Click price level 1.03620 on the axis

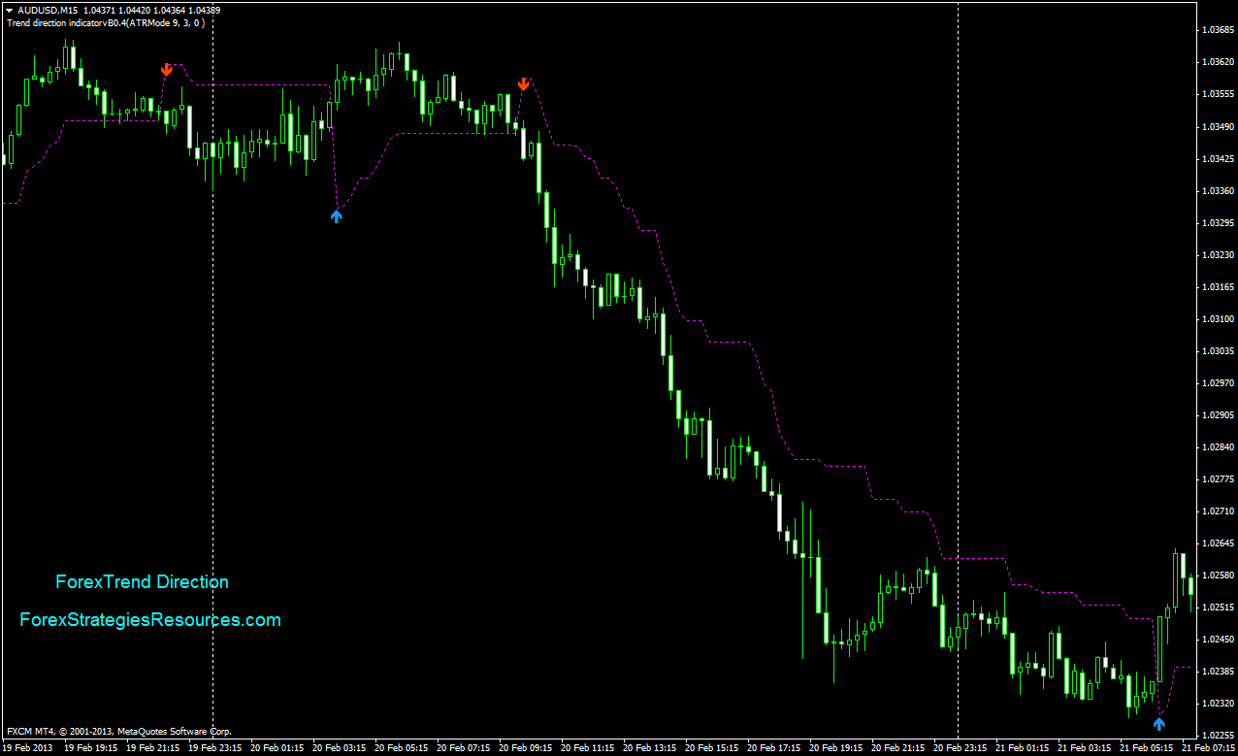[1217, 62]
